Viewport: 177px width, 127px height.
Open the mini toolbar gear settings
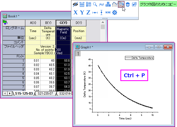(x=115, y=13)
